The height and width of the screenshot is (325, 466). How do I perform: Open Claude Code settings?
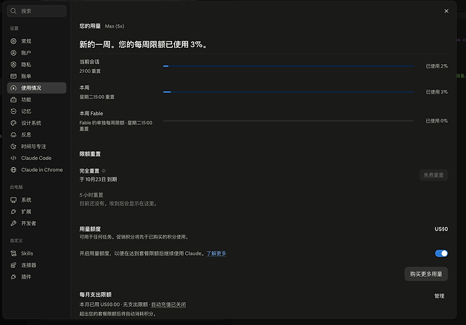pos(36,158)
